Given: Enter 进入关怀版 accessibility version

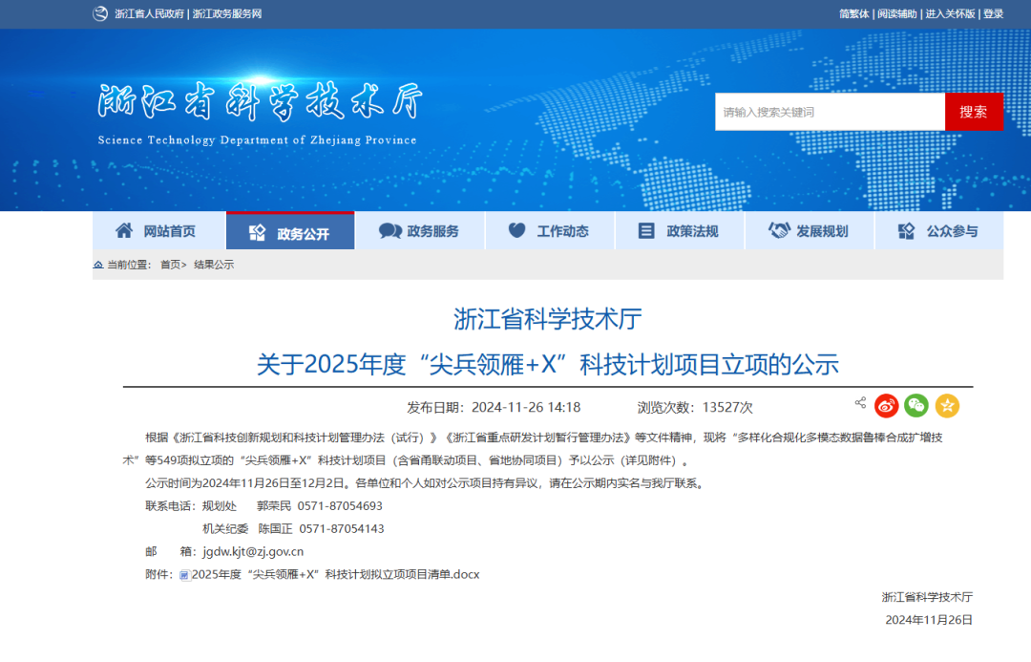Looking at the screenshot, I should coord(950,13).
